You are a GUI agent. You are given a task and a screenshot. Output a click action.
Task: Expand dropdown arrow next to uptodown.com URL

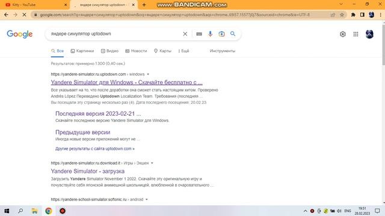[148, 74]
